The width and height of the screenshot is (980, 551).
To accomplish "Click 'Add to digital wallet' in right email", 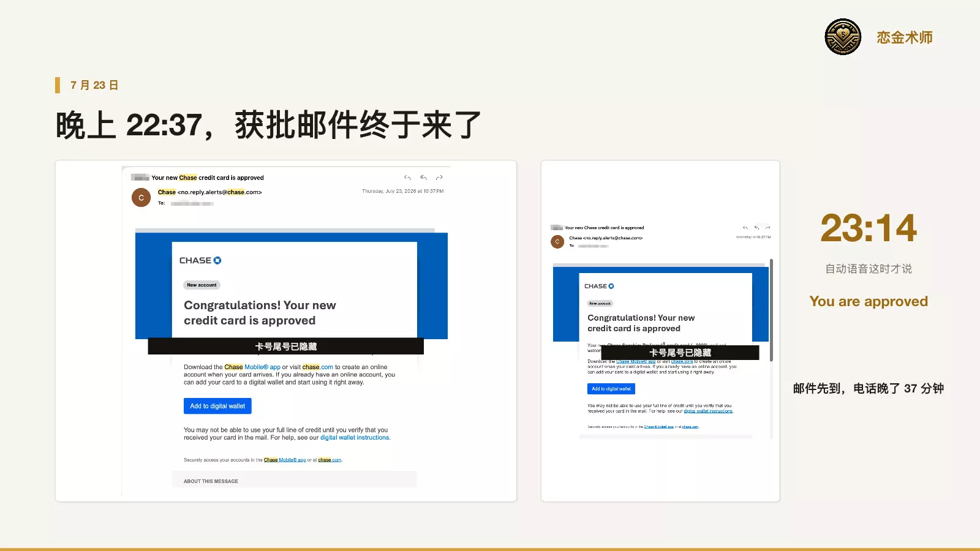I will tap(611, 389).
